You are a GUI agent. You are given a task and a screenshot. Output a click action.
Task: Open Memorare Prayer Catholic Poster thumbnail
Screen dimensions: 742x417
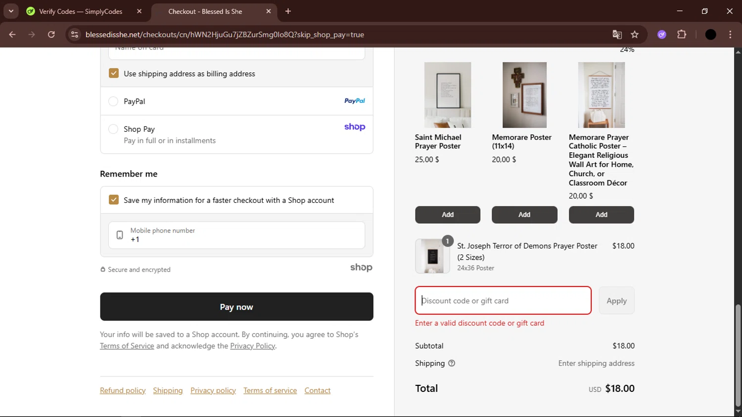(x=602, y=95)
